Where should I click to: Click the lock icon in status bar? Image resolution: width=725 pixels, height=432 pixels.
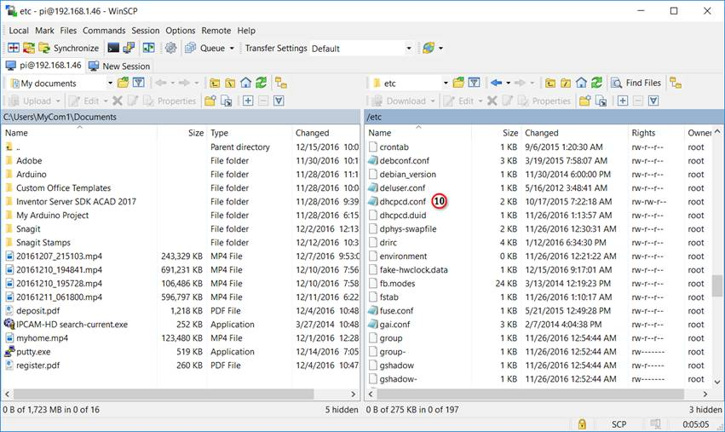tap(582, 423)
